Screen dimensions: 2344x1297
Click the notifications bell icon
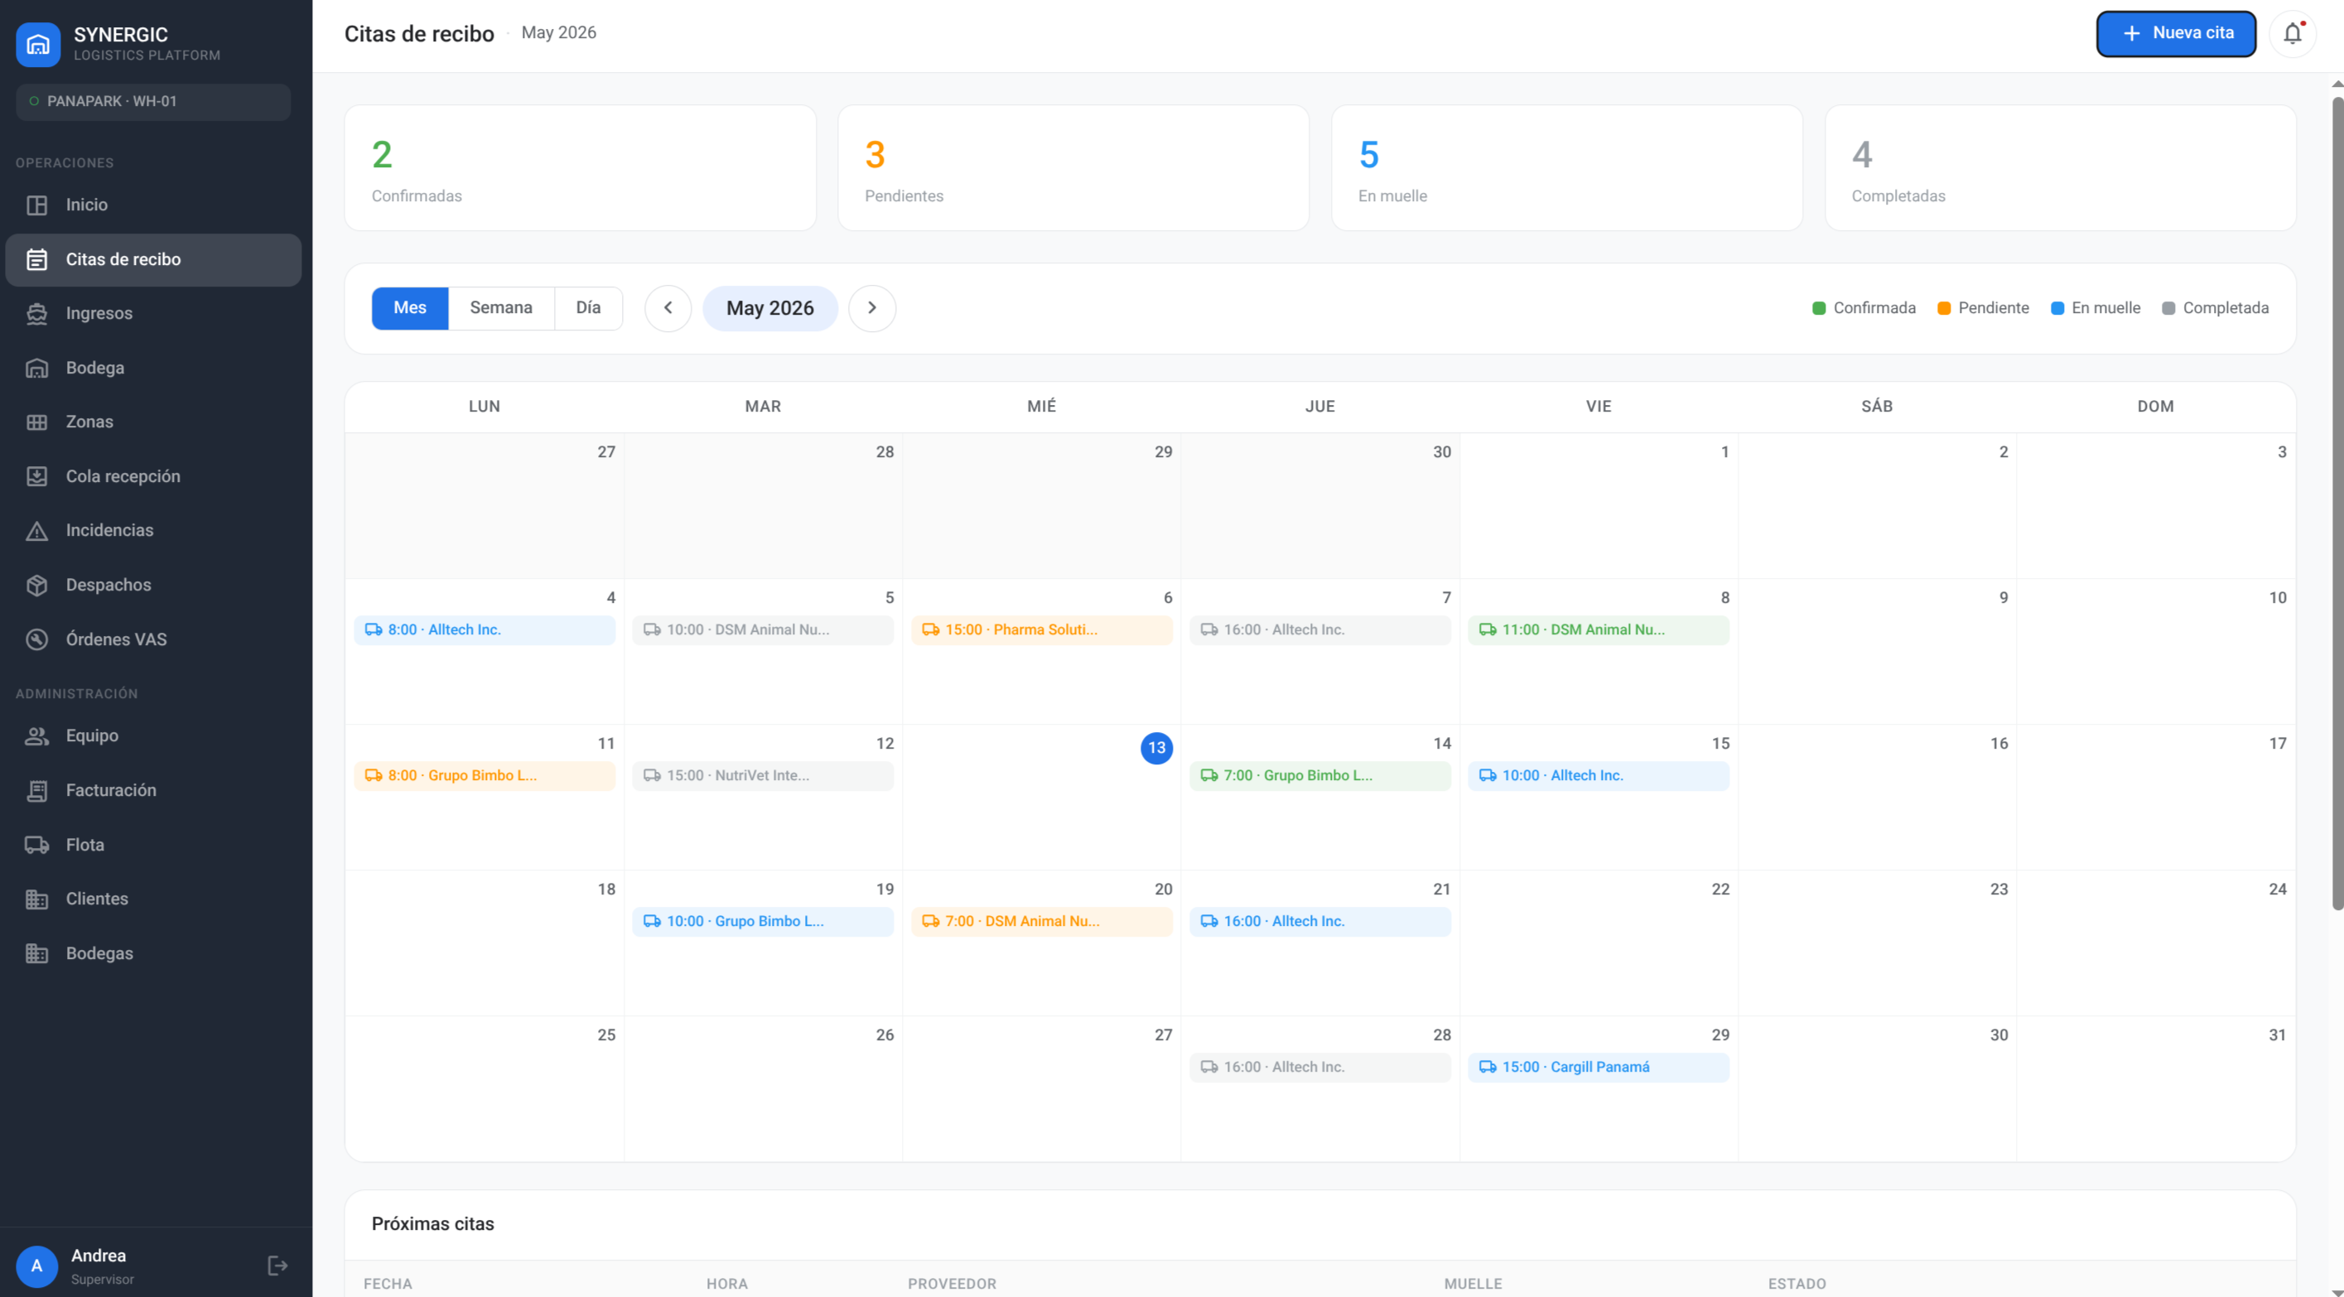(2292, 34)
